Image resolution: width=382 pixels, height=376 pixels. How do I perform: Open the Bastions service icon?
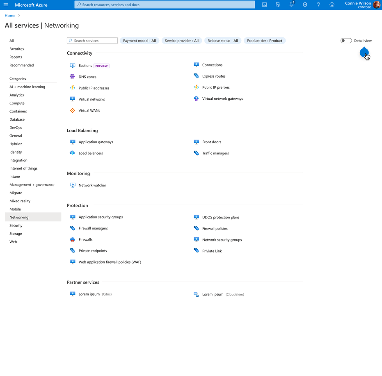pyautogui.click(x=73, y=65)
